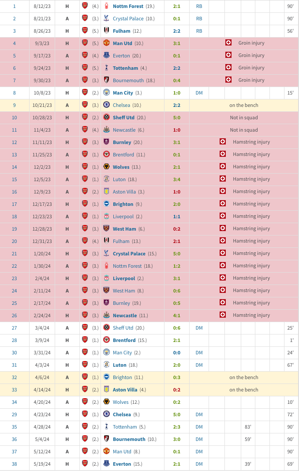
Task: Open the 2:2 result against Fulham
Action: pos(177,31)
